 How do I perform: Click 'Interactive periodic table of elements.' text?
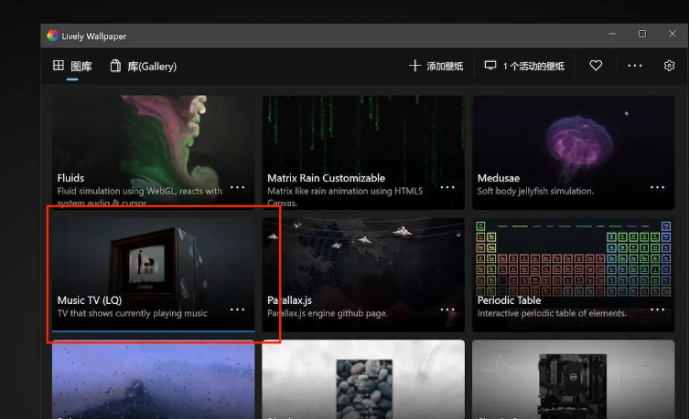[x=552, y=313]
